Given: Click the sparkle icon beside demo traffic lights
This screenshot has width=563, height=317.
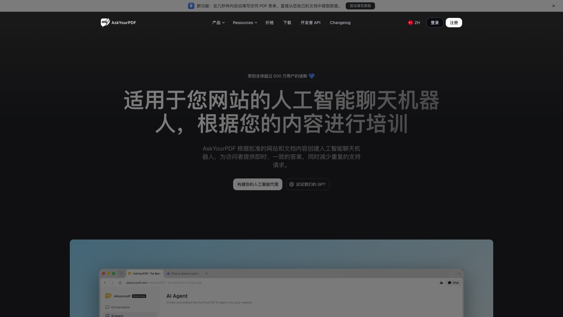Looking at the screenshot, I should 121,273.
